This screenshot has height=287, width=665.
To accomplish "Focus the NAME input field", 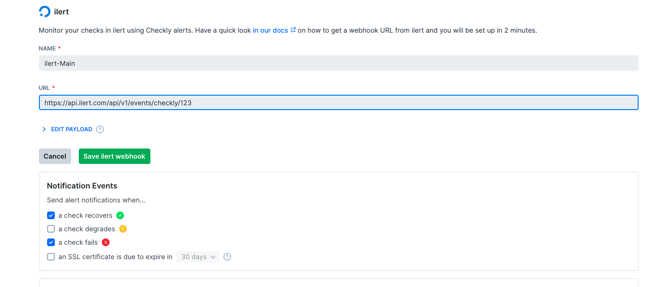I will [339, 63].
